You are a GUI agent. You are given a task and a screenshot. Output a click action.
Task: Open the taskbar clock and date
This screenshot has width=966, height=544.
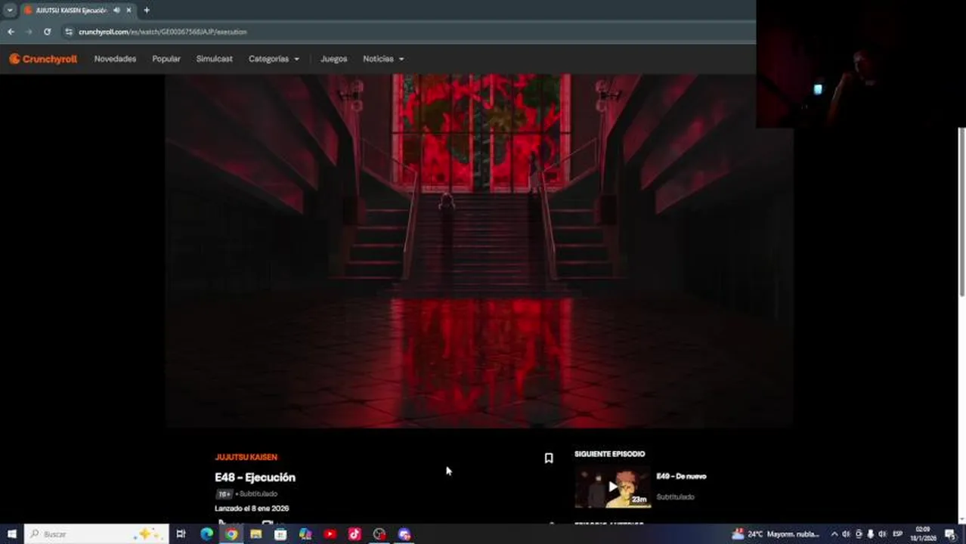(923, 534)
